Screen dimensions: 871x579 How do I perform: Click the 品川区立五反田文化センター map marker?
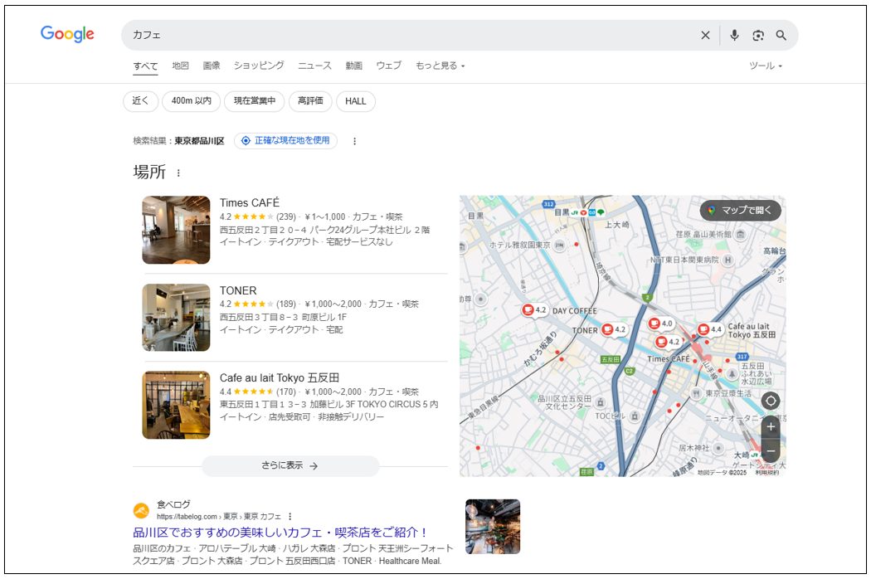coord(600,402)
